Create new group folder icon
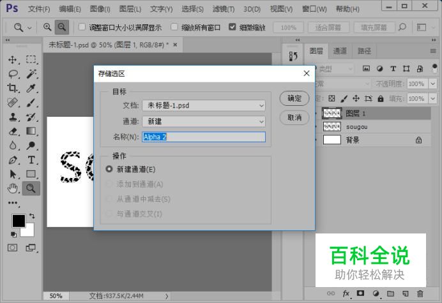Screen dimensions: 442x303 pyautogui.click(x=390, y=293)
